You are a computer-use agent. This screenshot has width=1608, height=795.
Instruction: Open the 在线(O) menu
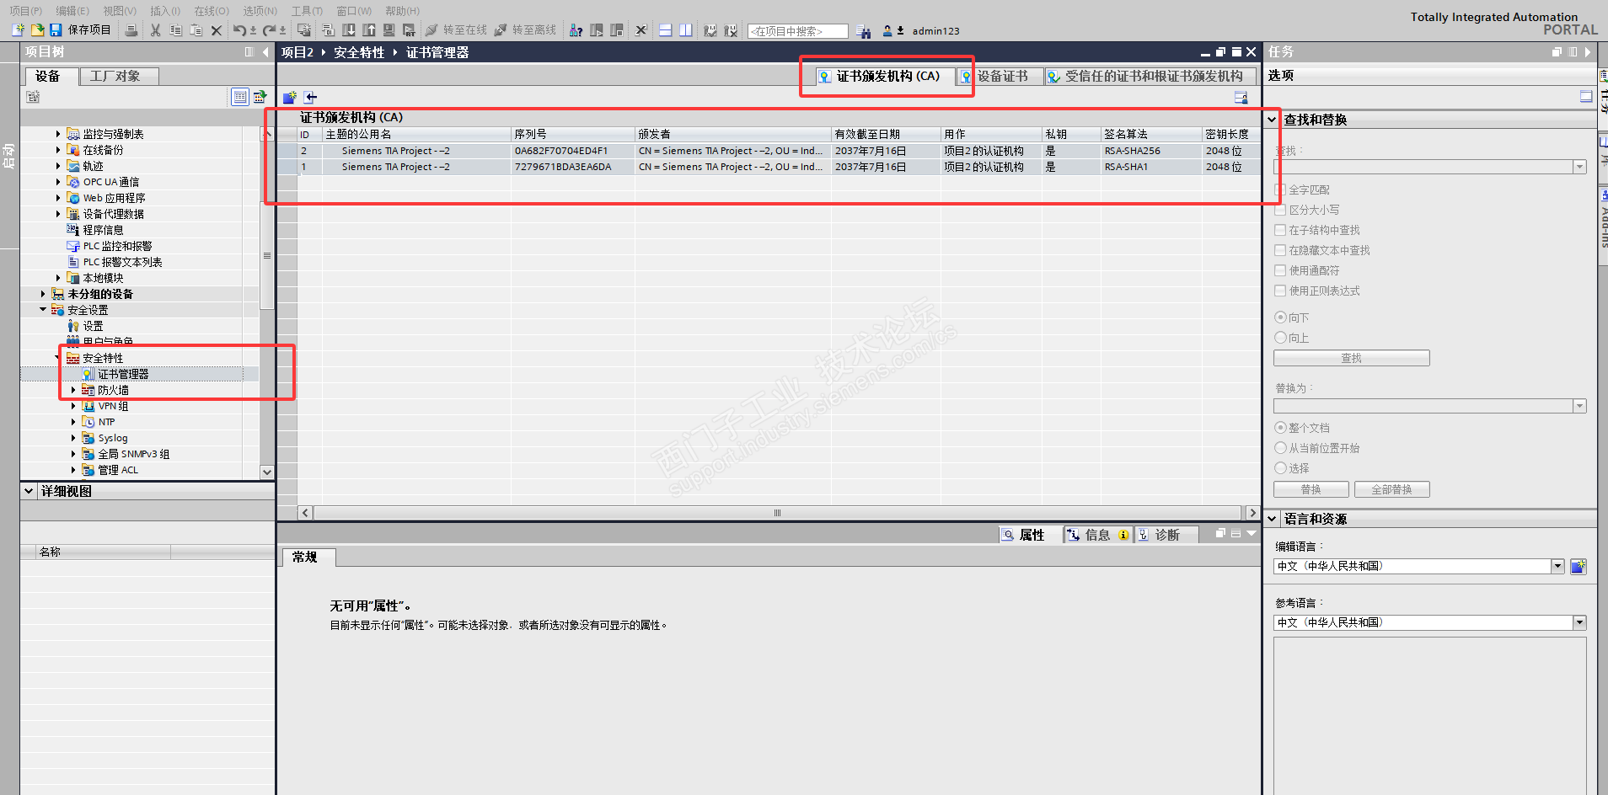pyautogui.click(x=212, y=11)
